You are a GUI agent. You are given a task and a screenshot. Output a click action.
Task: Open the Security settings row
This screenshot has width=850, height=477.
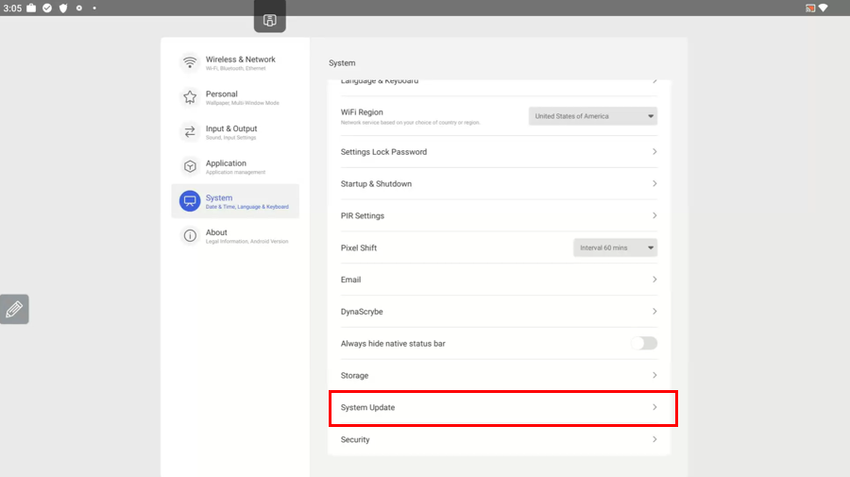pos(499,439)
